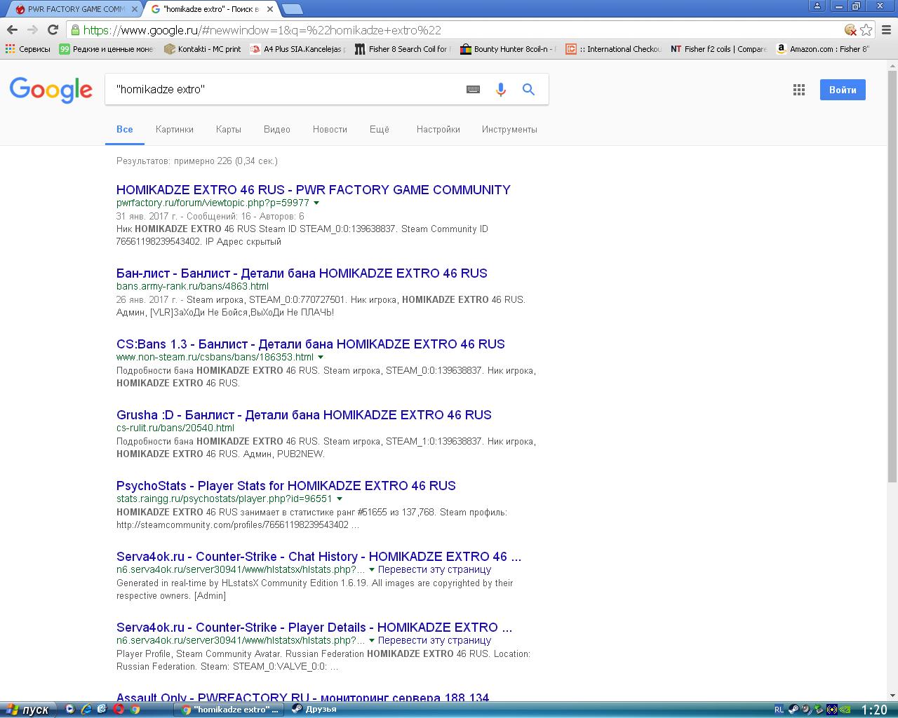Open the Google apps grid
The width and height of the screenshot is (898, 718).
coord(798,90)
